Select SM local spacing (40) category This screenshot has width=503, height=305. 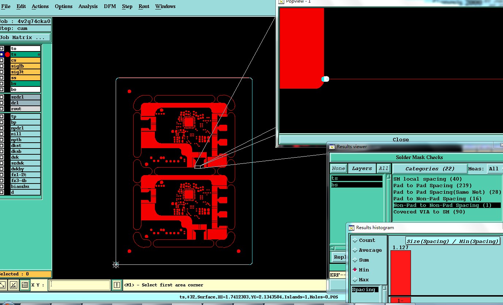(428, 179)
